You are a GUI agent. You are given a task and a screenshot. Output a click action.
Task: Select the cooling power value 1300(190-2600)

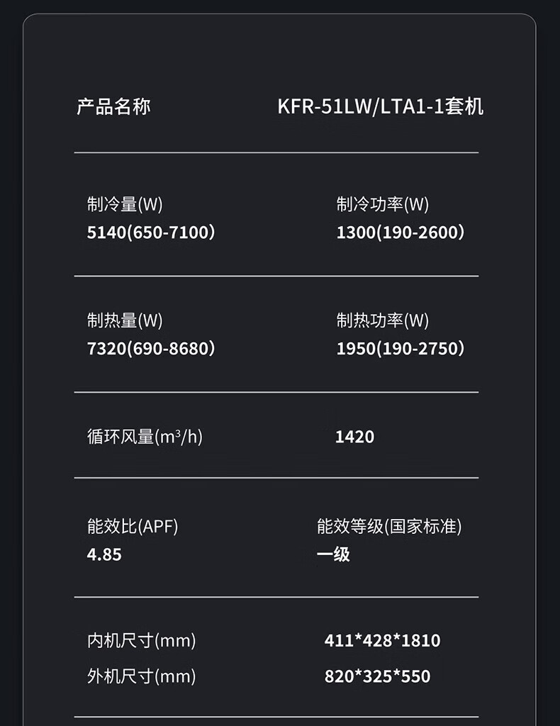(400, 233)
